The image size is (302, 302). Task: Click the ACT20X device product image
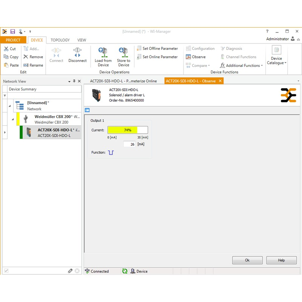97,95
